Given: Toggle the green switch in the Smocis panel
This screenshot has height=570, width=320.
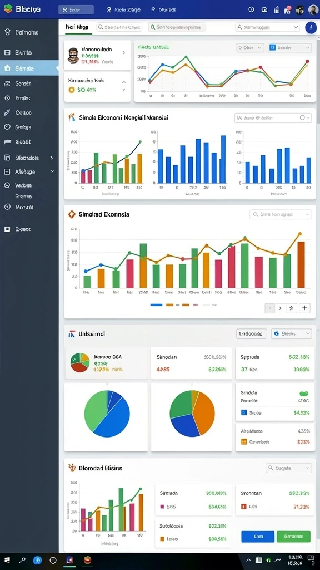Looking at the screenshot, I should point(304,394).
